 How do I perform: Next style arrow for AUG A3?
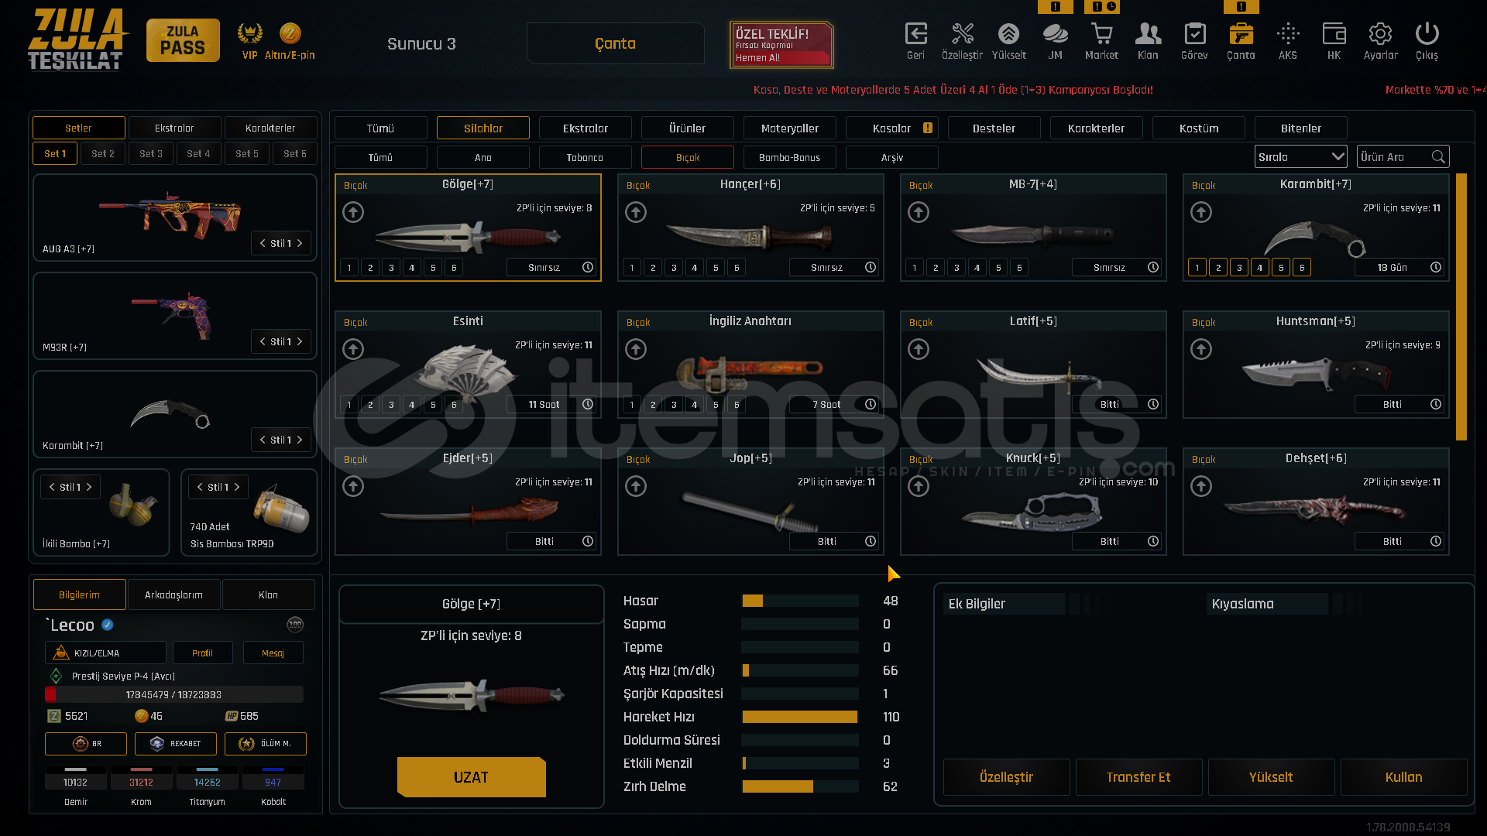(x=300, y=243)
